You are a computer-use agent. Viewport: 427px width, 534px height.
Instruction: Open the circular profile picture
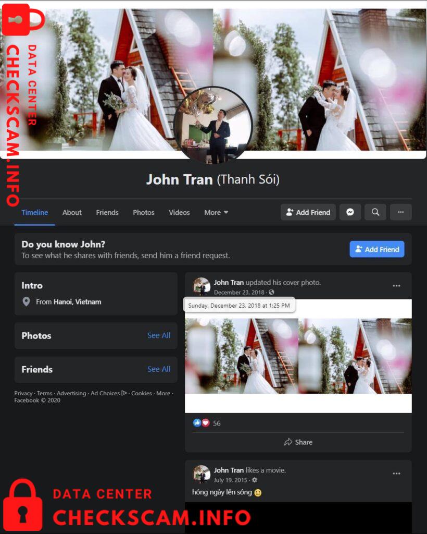tap(213, 125)
